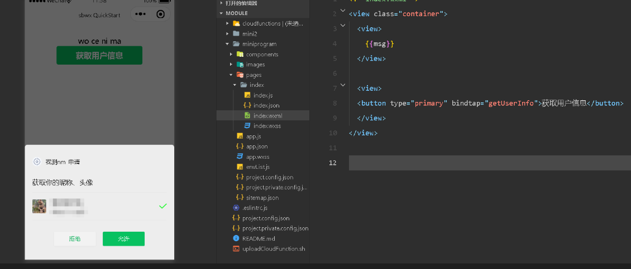Open the root-level project.config.json below .eslintrc.js
631x269 pixels.
(266, 218)
